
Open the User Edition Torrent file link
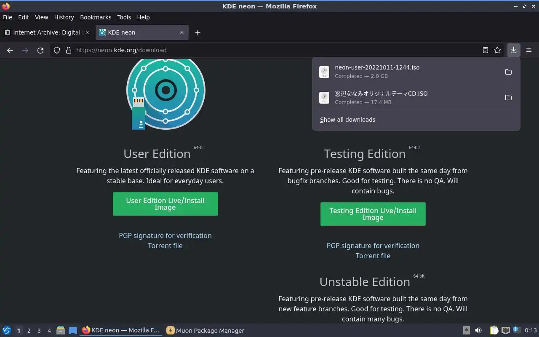[165, 246]
